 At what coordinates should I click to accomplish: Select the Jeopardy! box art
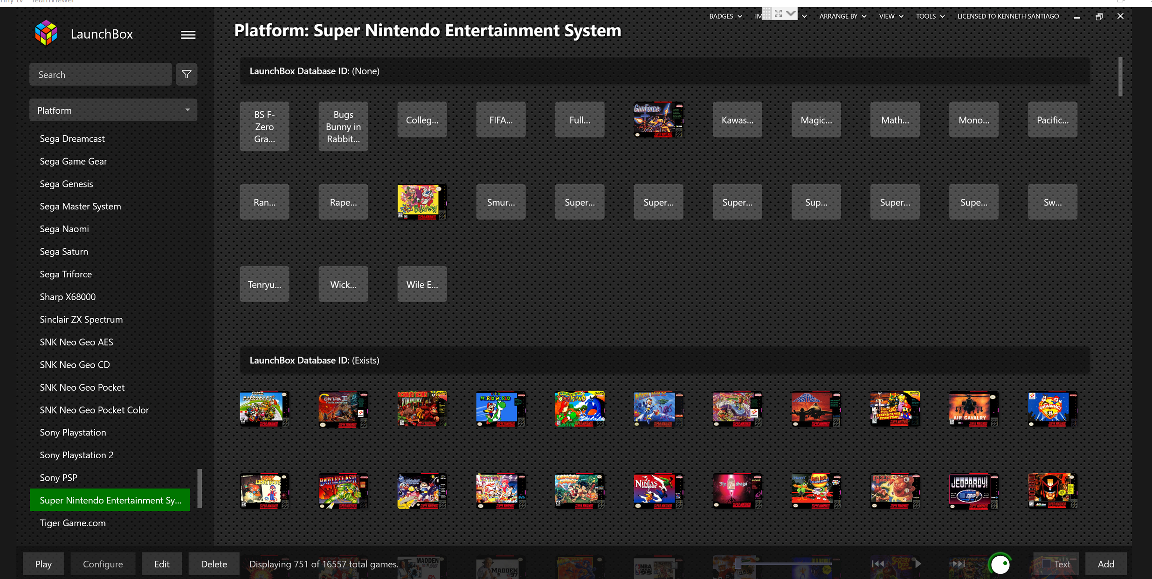[x=974, y=491]
